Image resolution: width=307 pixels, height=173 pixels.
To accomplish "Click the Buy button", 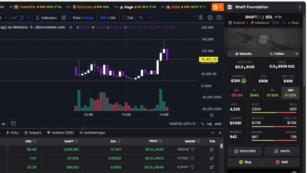I will (245, 162).
